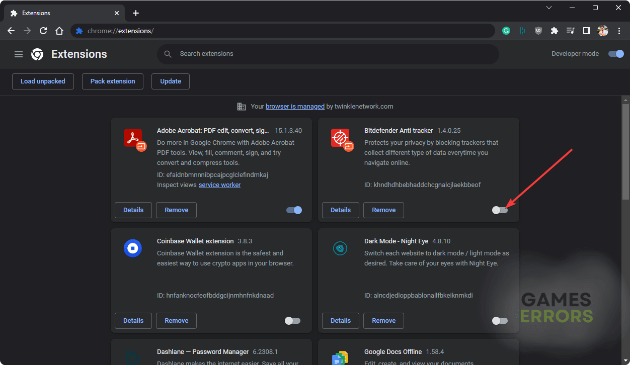Enable the Coinbase Wallet extension toggle

tap(292, 321)
